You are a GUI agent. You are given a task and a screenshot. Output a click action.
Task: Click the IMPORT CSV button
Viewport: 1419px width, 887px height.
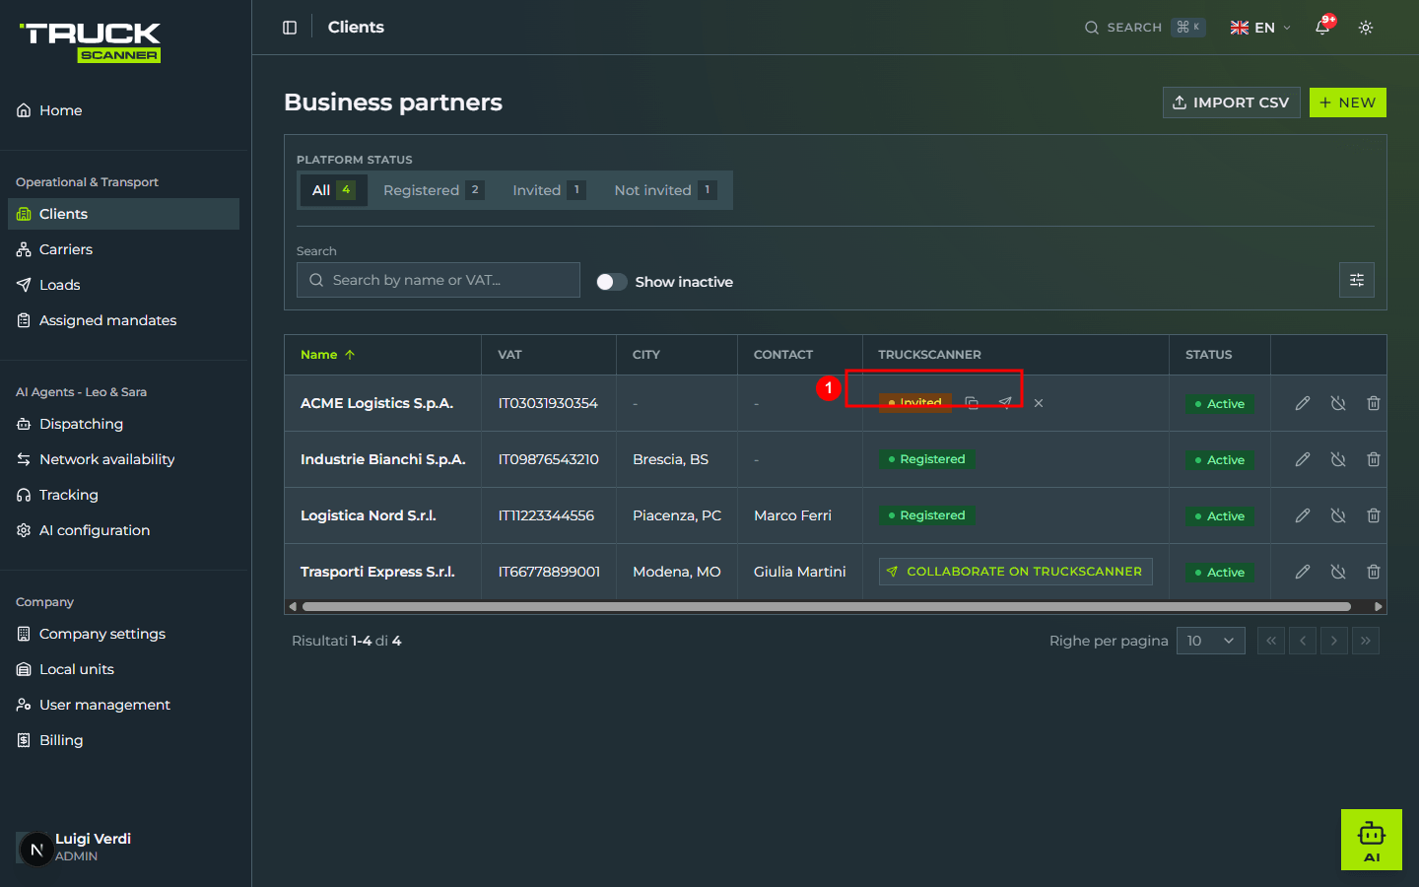[1232, 102]
